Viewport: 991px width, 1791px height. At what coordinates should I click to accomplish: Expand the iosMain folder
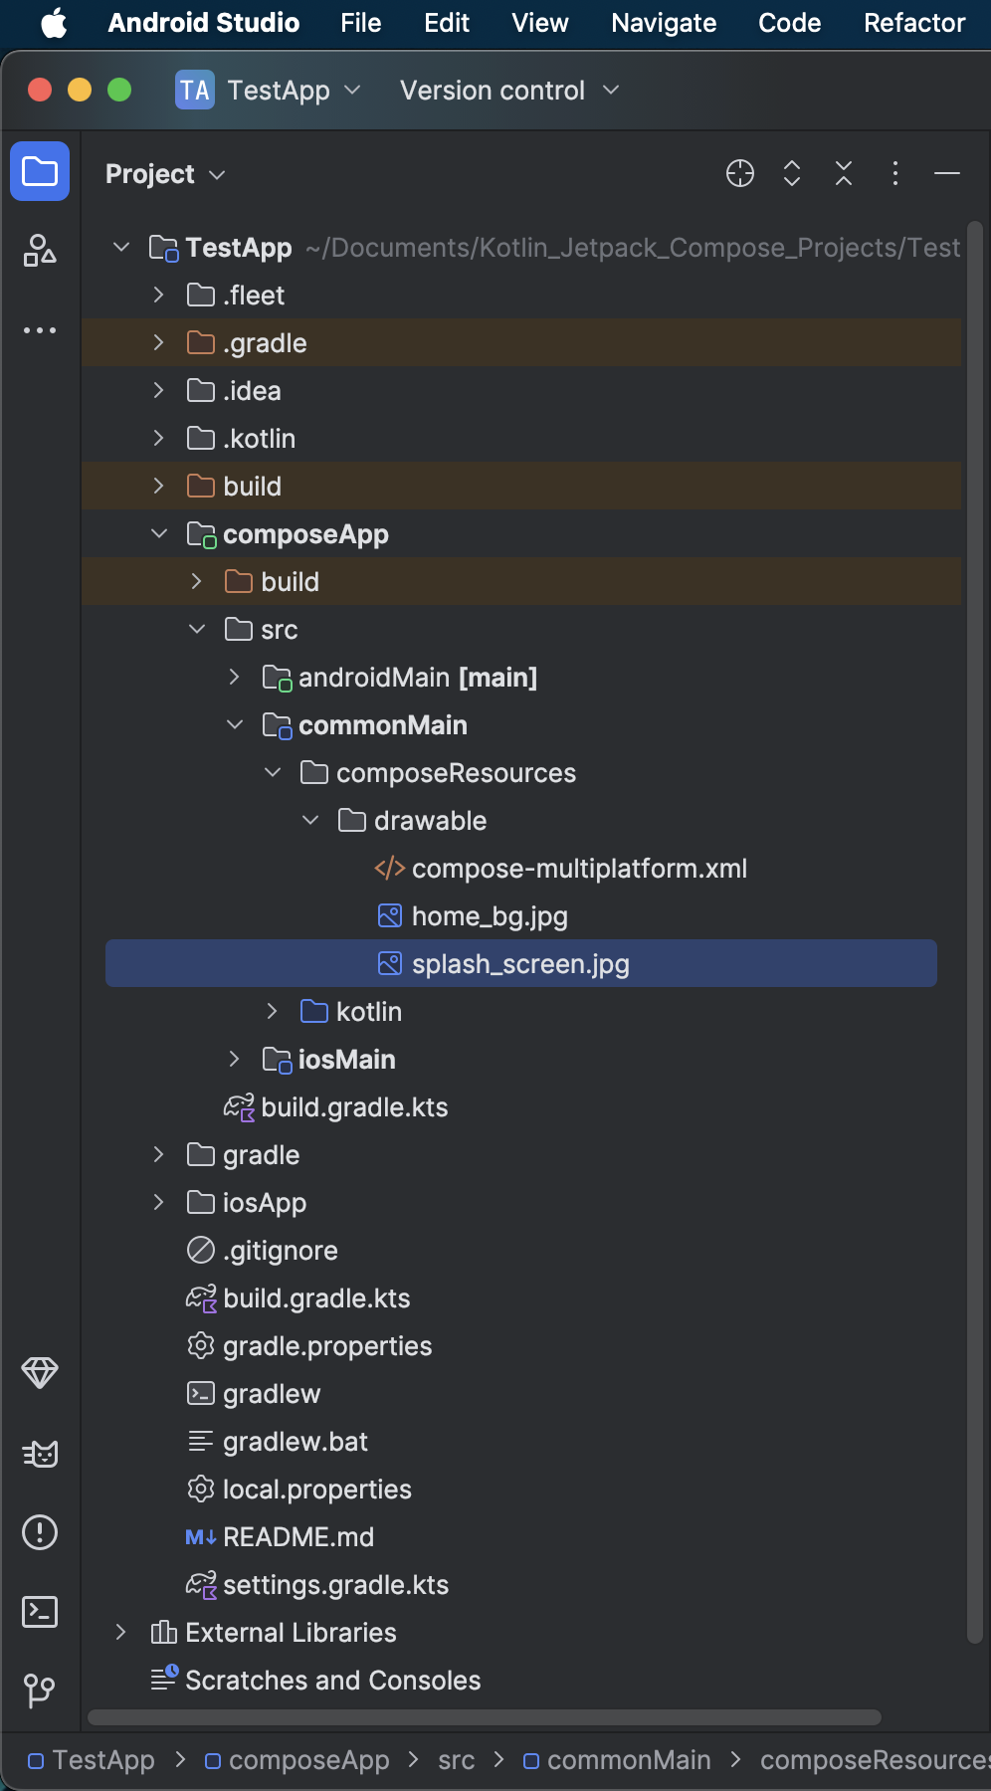tap(235, 1059)
